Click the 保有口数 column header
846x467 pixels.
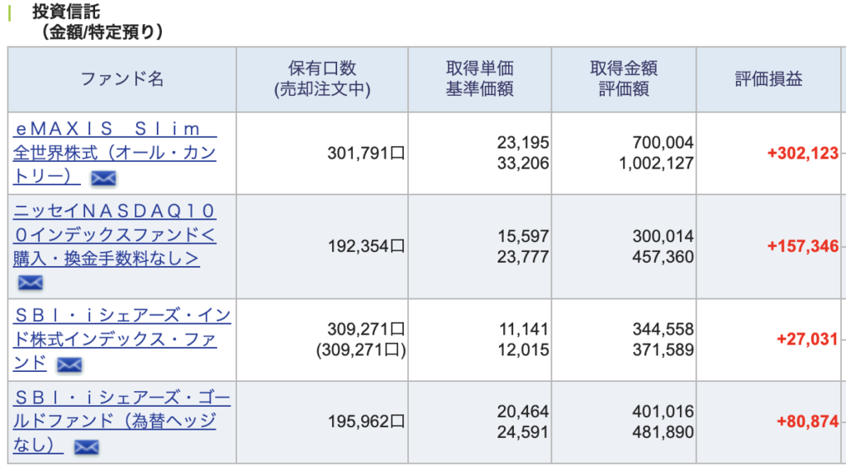point(322,79)
